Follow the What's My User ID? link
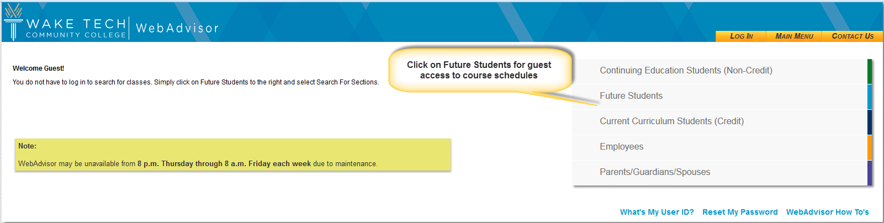 click(657, 212)
